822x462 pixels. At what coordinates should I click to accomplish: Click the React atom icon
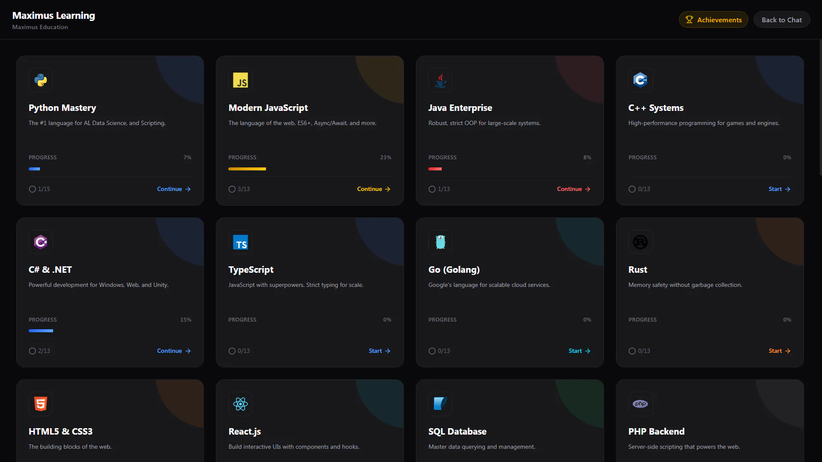(241, 404)
